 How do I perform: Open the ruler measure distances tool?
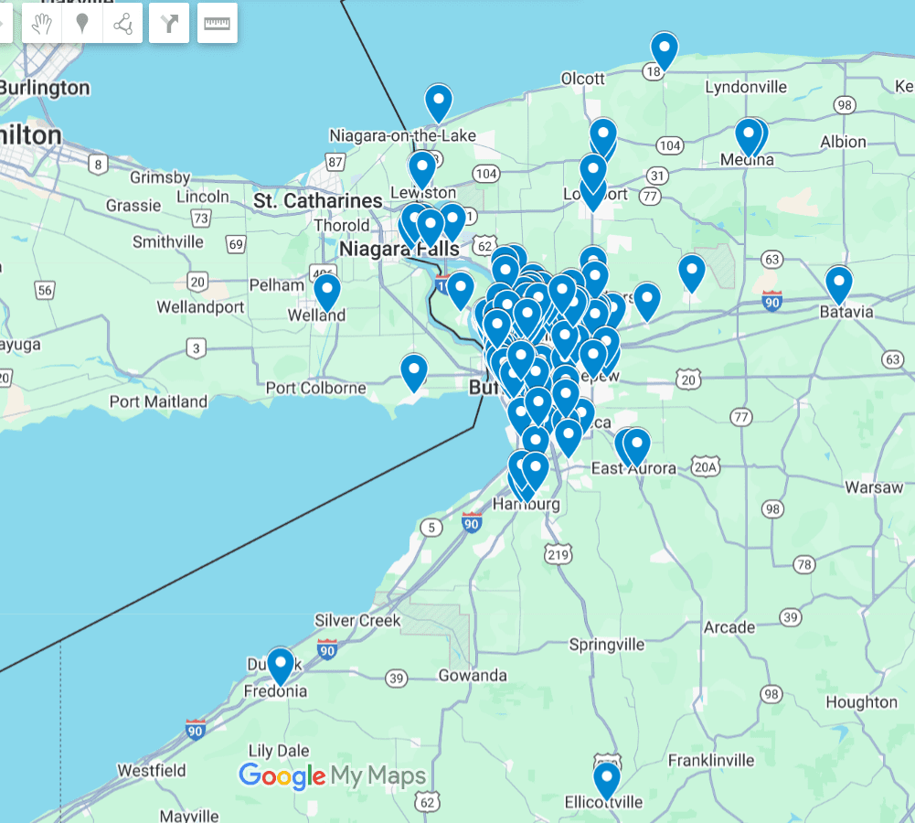tap(217, 24)
